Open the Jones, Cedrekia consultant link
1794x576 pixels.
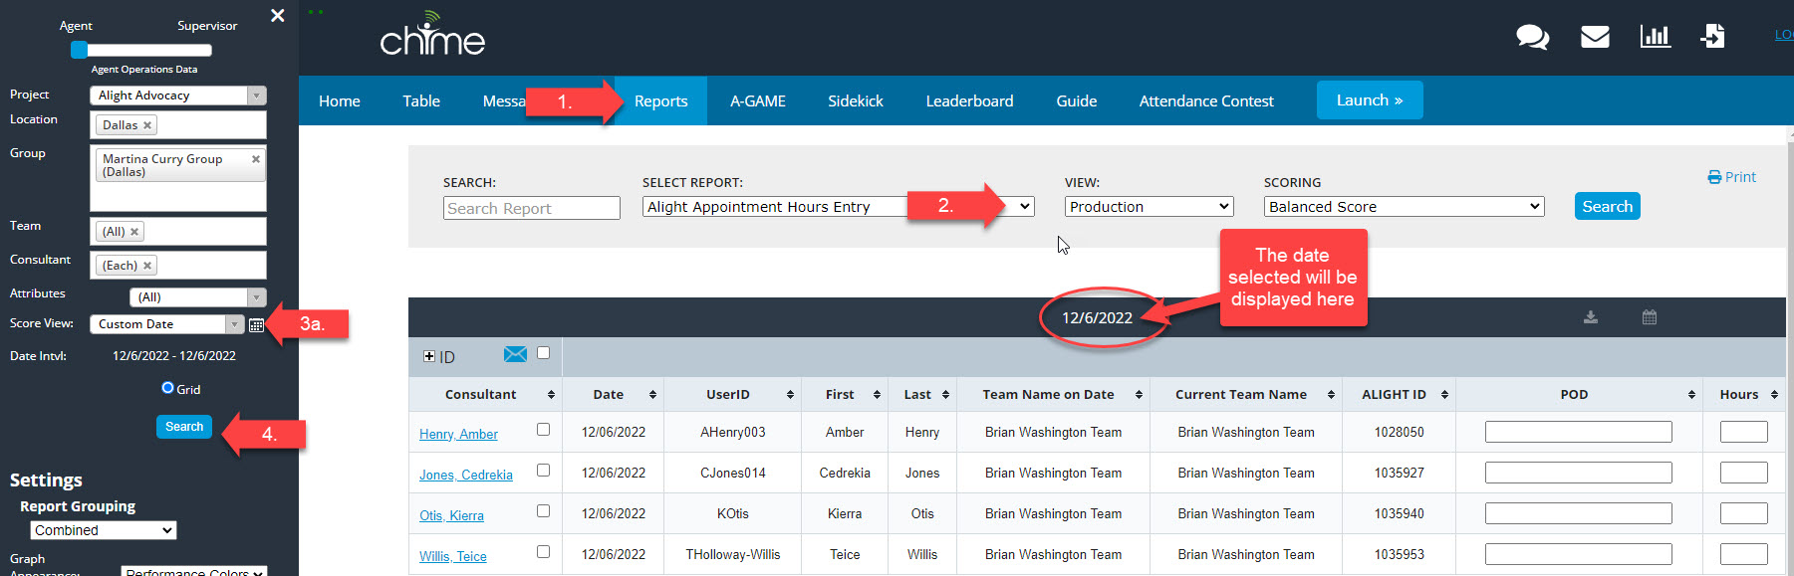[465, 476]
